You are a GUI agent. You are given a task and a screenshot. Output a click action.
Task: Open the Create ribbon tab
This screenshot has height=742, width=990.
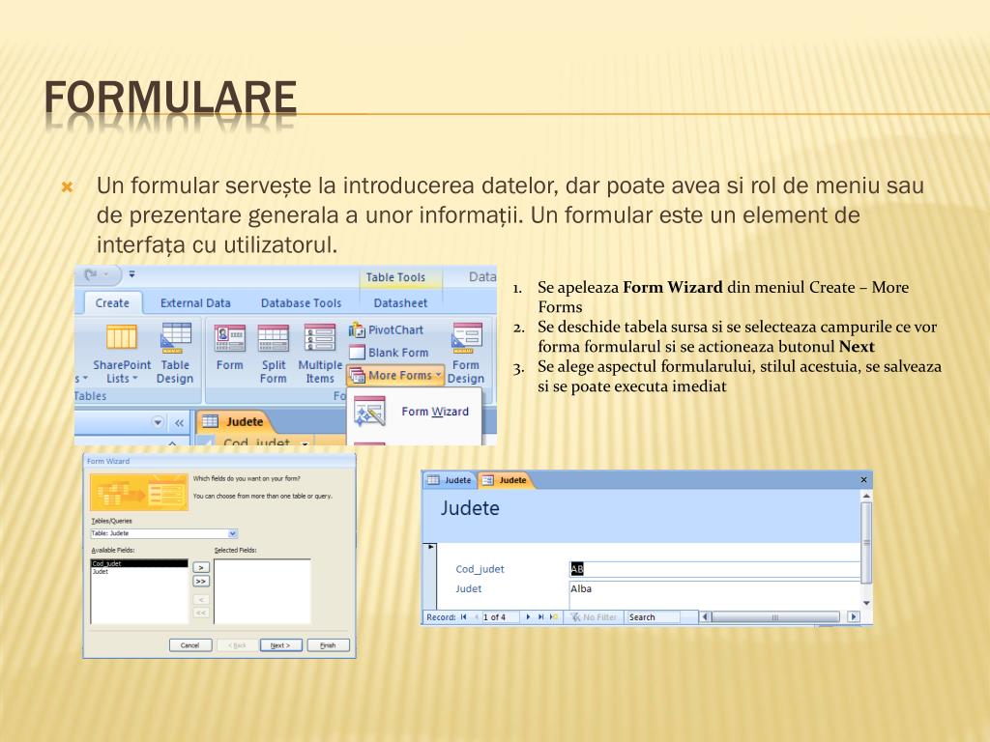pyautogui.click(x=112, y=302)
